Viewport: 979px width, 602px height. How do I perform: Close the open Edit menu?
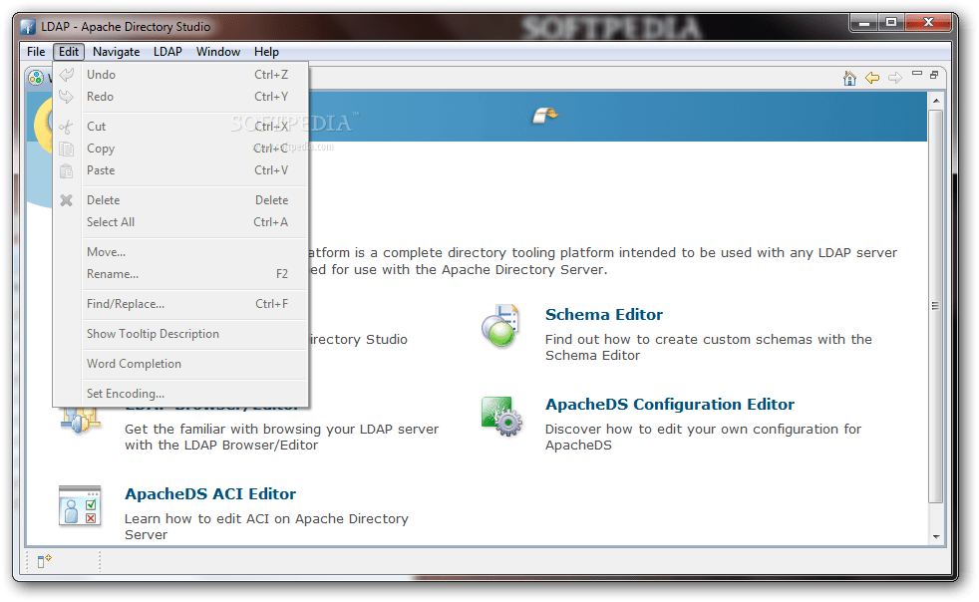tap(69, 52)
